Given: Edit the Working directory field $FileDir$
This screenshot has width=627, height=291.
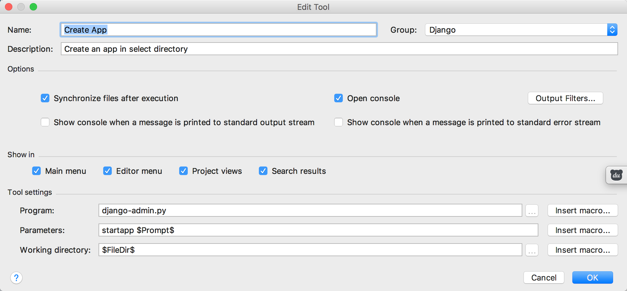Looking at the screenshot, I should pos(310,250).
